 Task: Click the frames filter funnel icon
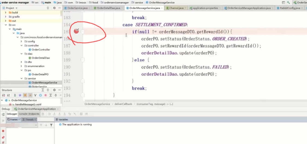coord(51,125)
